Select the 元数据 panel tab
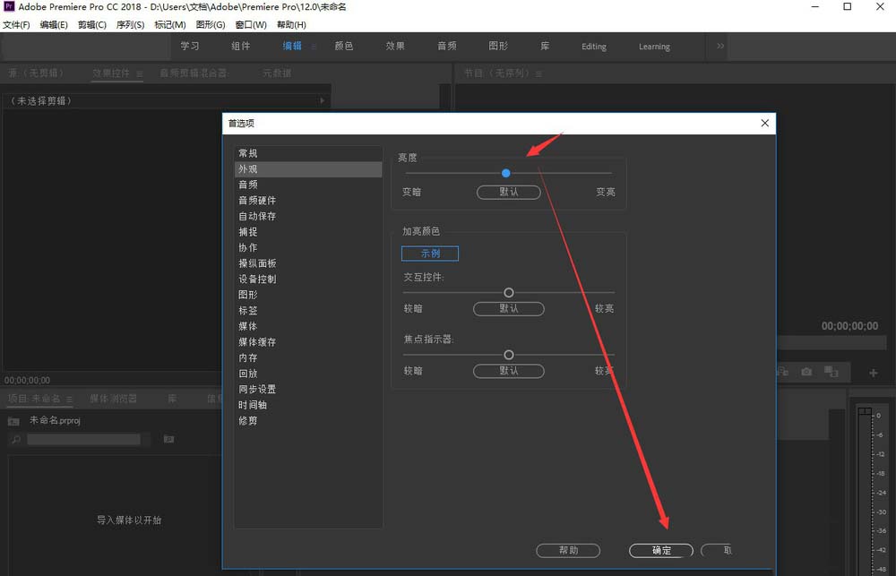896x576 pixels. (x=277, y=73)
